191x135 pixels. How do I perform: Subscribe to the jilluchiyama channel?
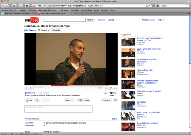point(56,30)
